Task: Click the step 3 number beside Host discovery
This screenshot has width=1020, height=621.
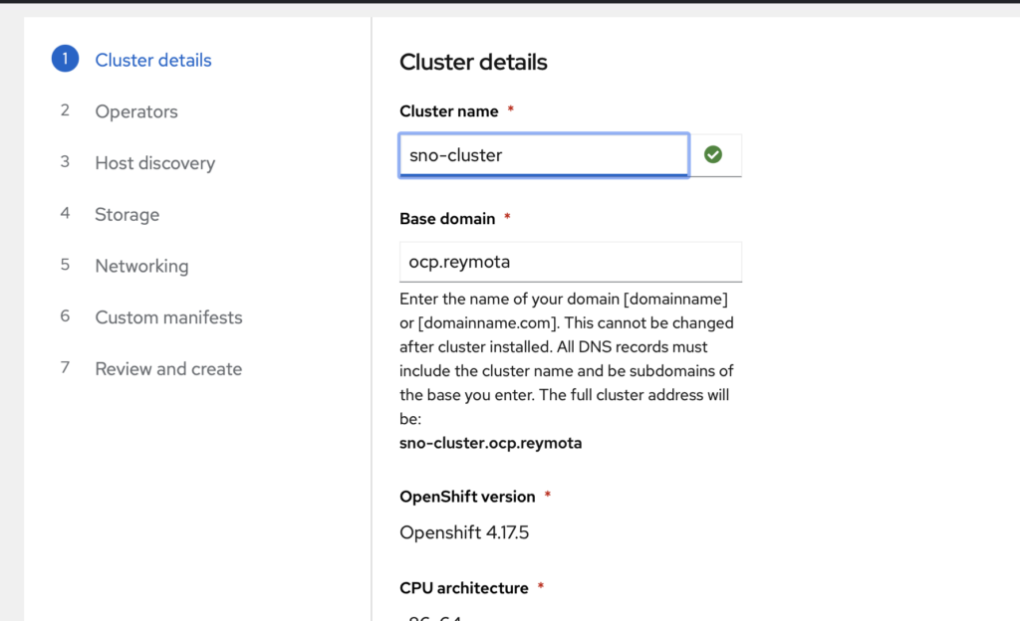Action: [x=65, y=162]
